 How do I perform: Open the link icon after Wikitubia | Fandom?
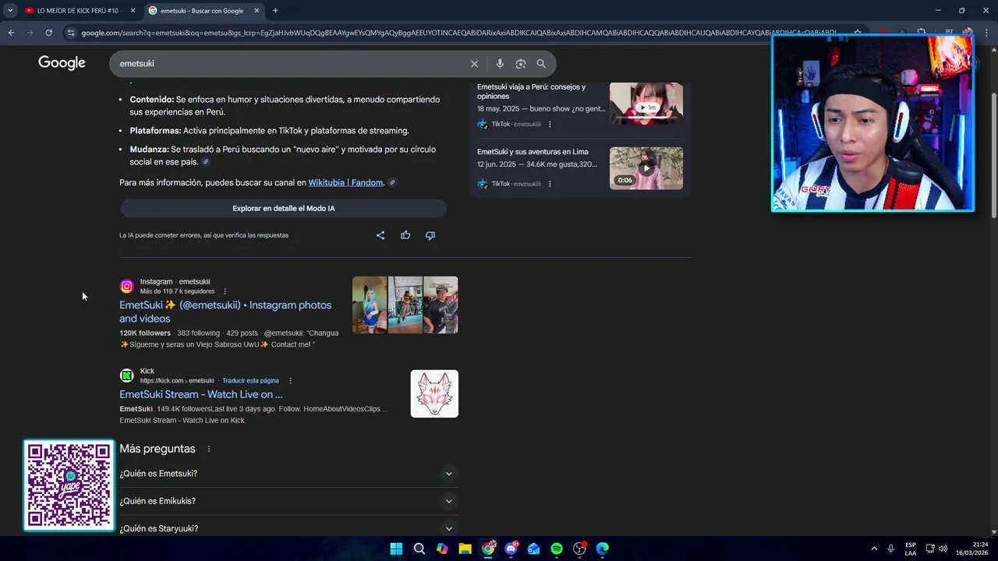coord(392,182)
